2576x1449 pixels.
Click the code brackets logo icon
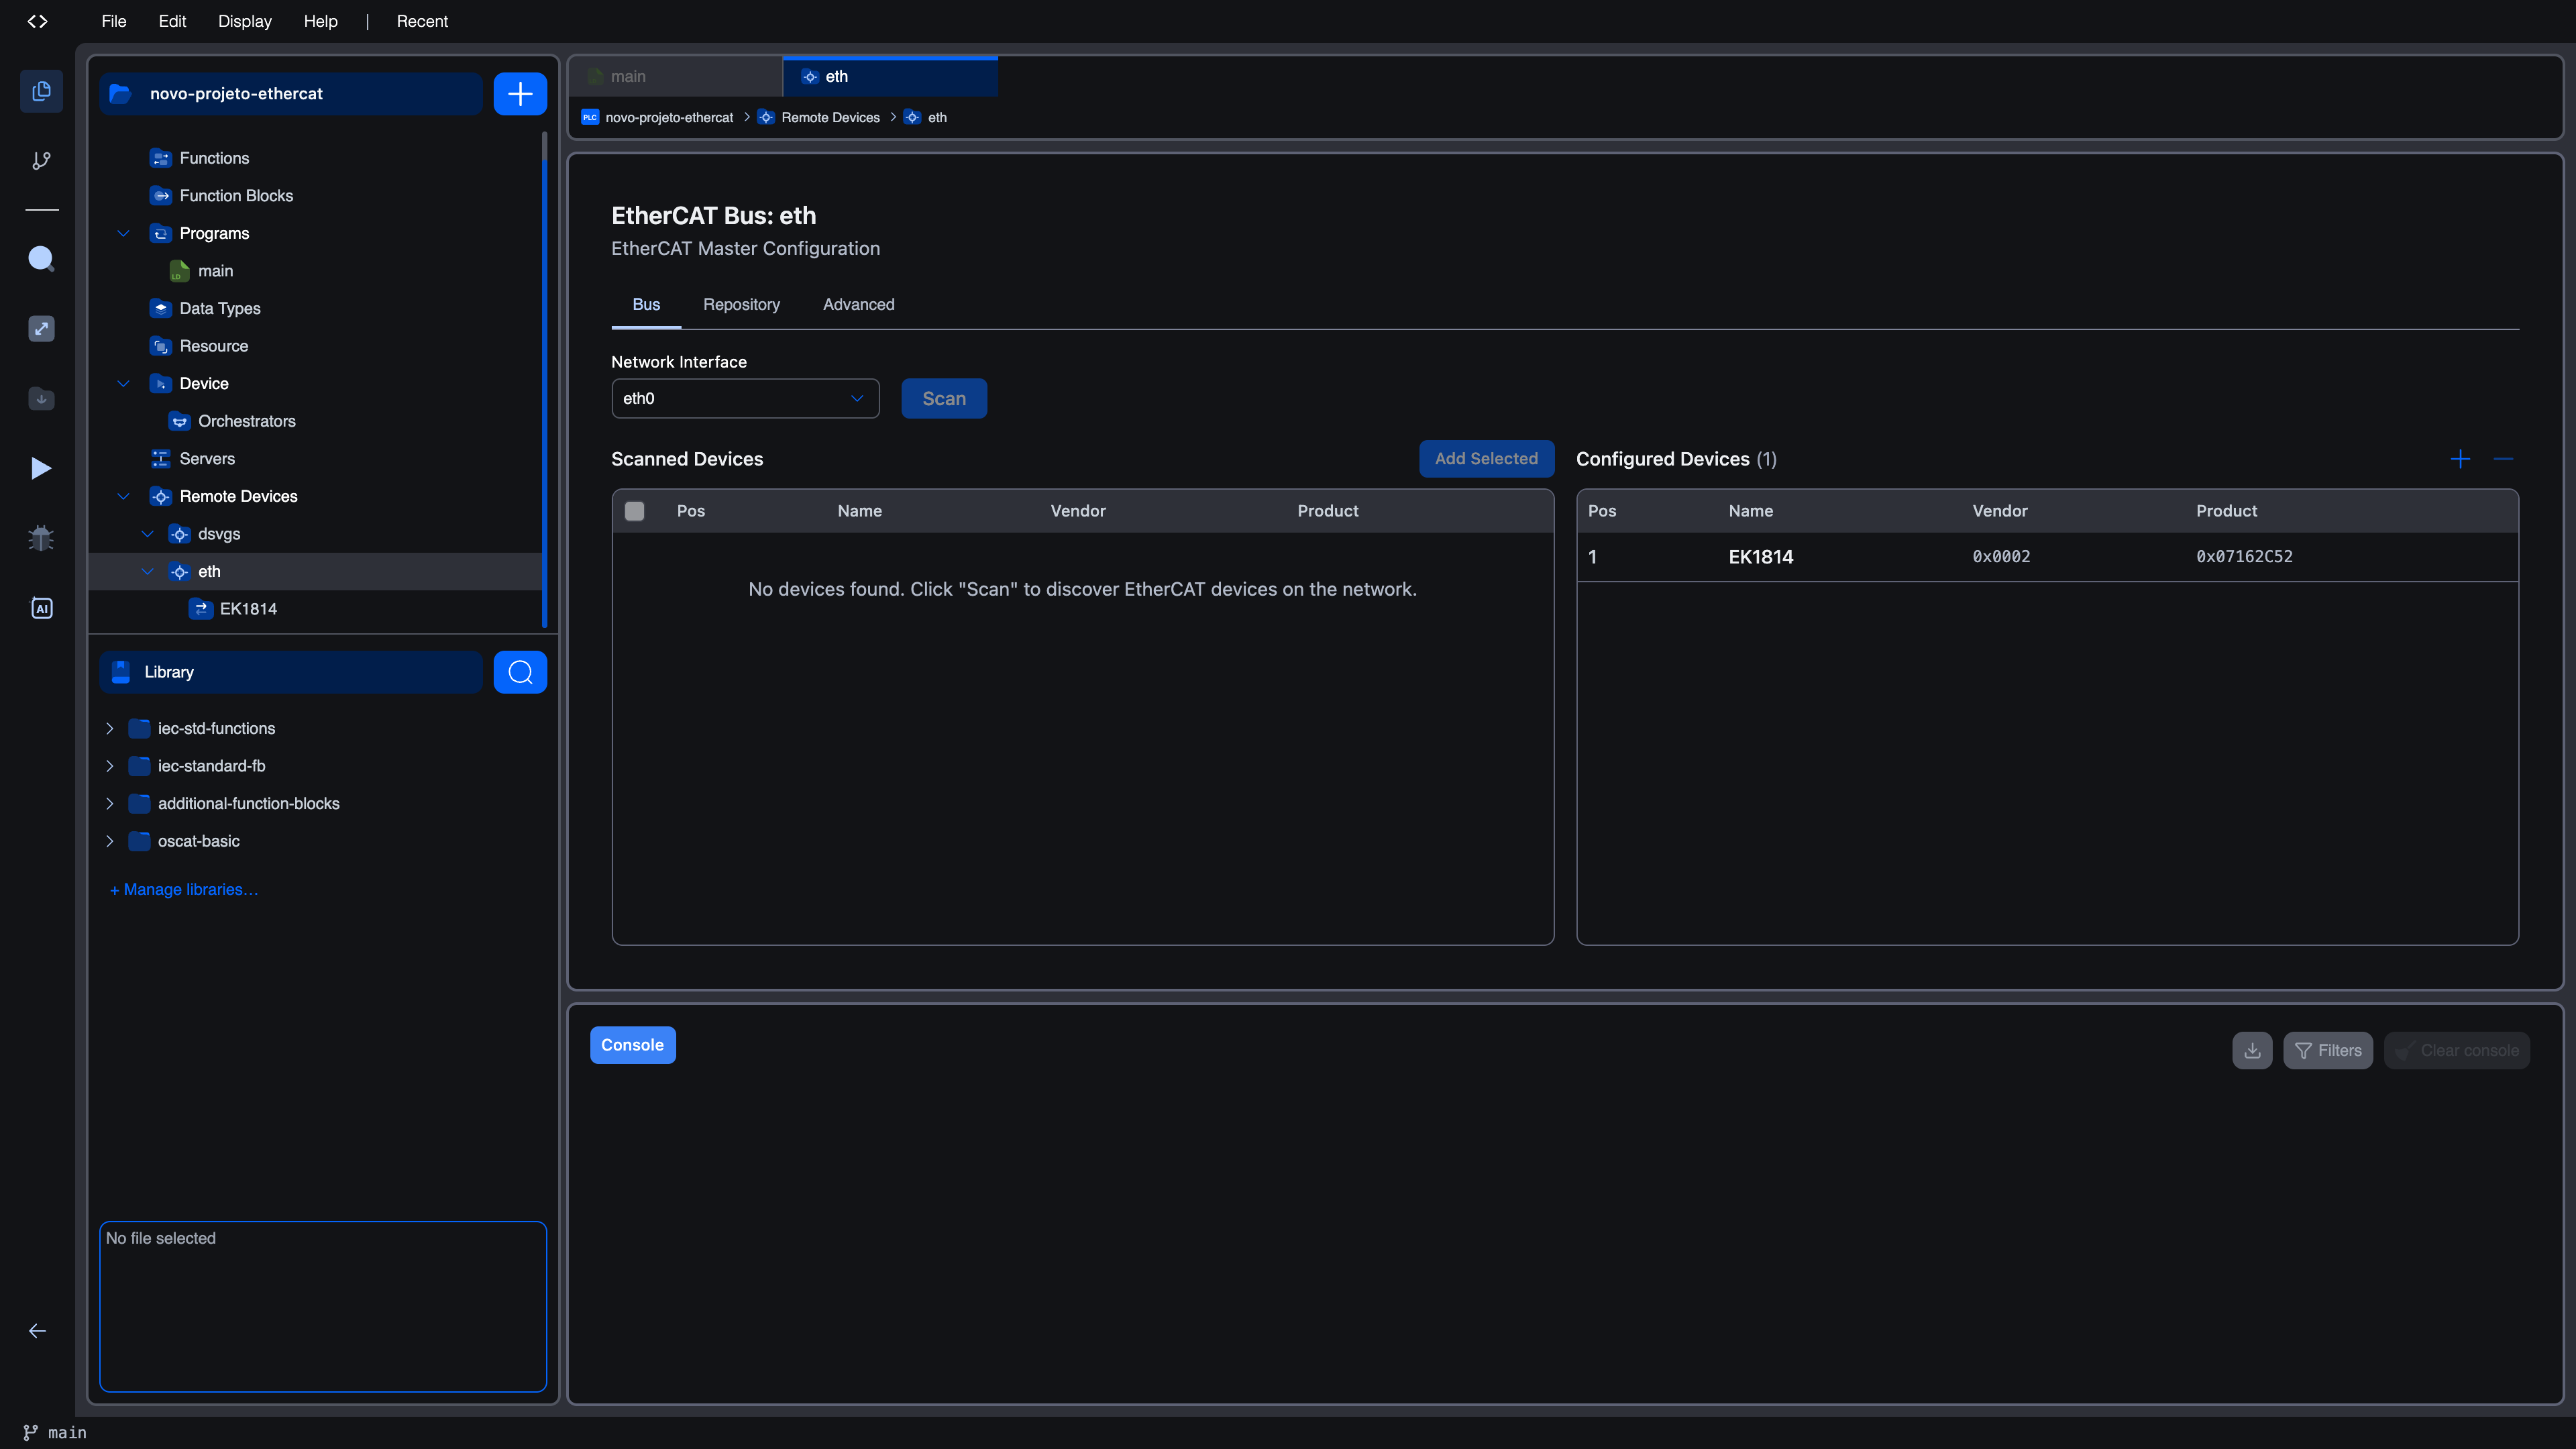(x=37, y=21)
